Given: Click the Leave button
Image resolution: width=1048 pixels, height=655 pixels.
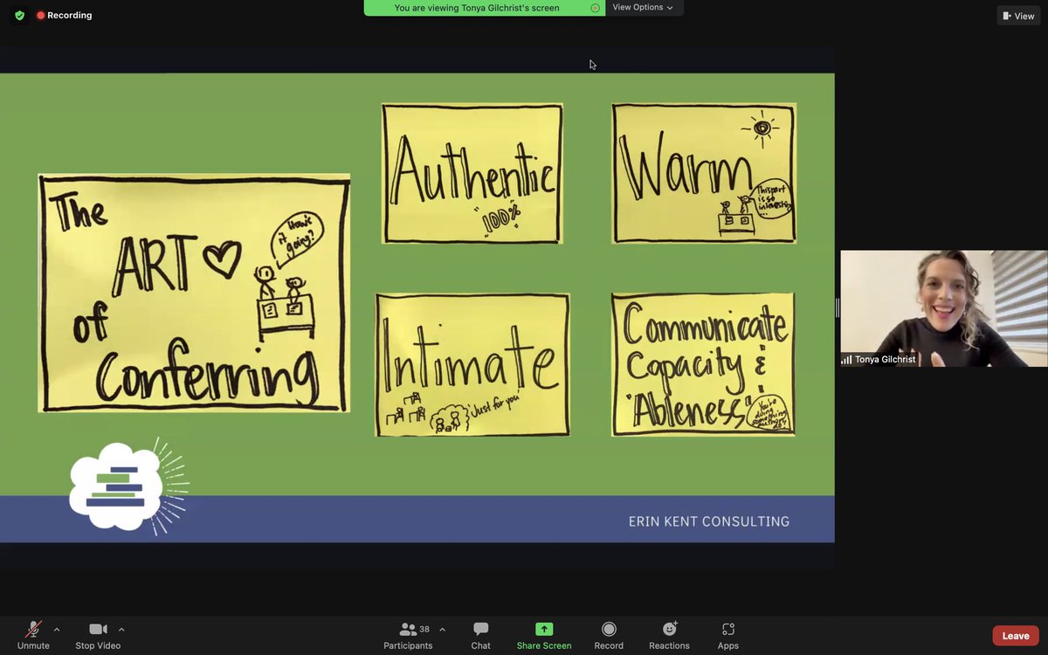Looking at the screenshot, I should coord(1014,635).
